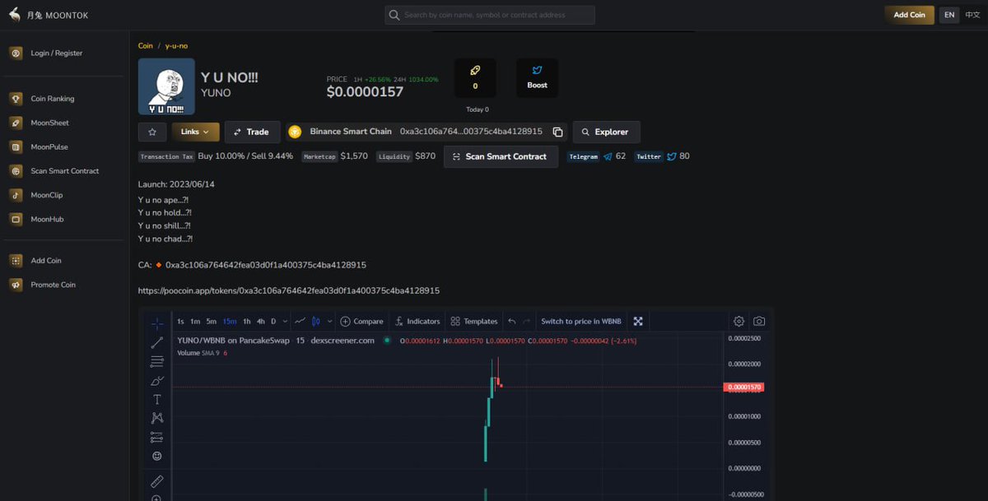Open the emoji icons tool

156,456
